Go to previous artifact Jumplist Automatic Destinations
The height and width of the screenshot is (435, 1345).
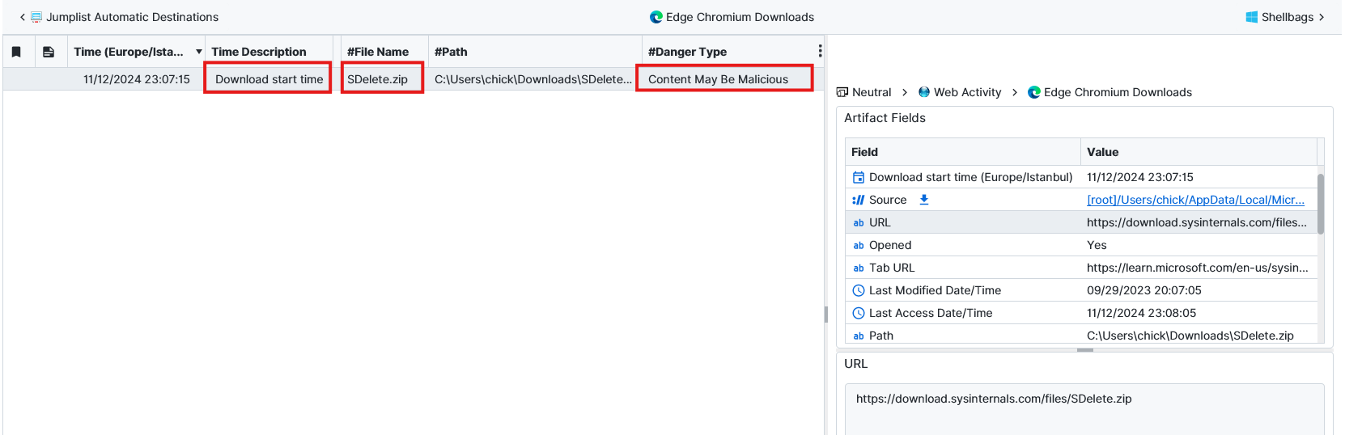[119, 17]
